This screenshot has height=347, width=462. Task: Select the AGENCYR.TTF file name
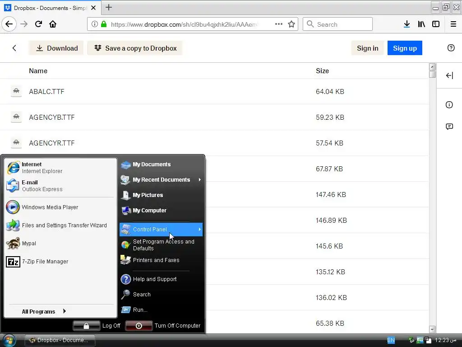(x=51, y=143)
